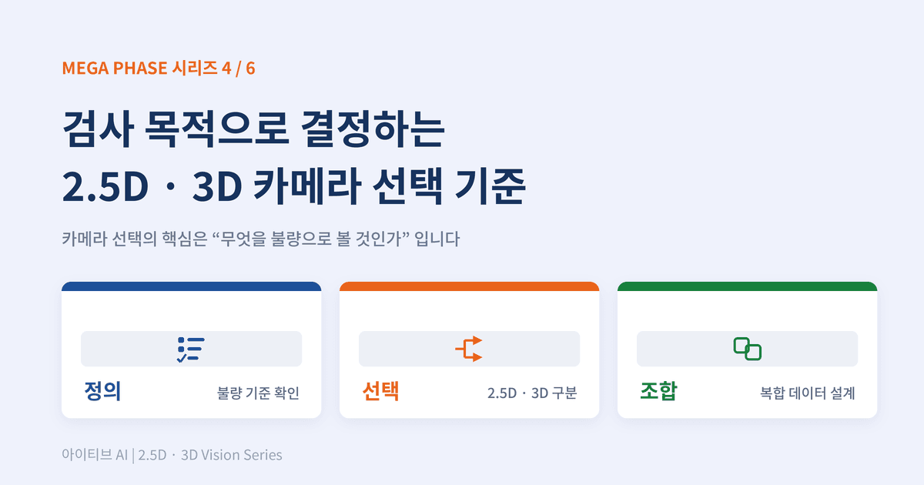The image size is (924, 485).
Task: Click the blue checklist icon
Action: click(x=189, y=349)
